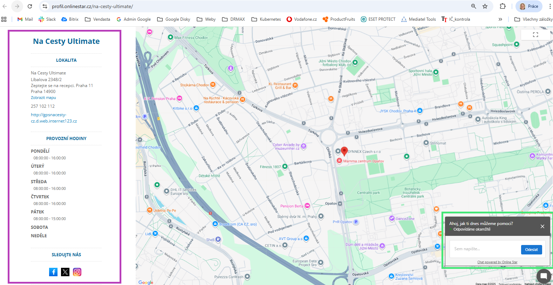Click the chat bubble launcher icon
The image size is (553, 285).
point(544,276)
